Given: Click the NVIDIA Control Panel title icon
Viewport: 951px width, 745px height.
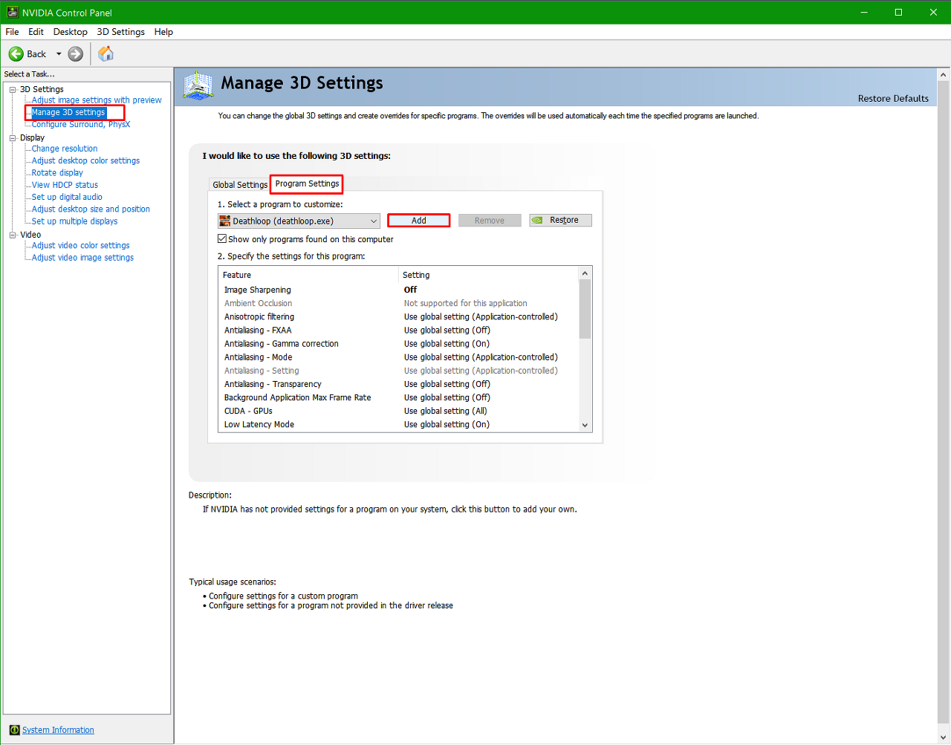Looking at the screenshot, I should [x=12, y=13].
